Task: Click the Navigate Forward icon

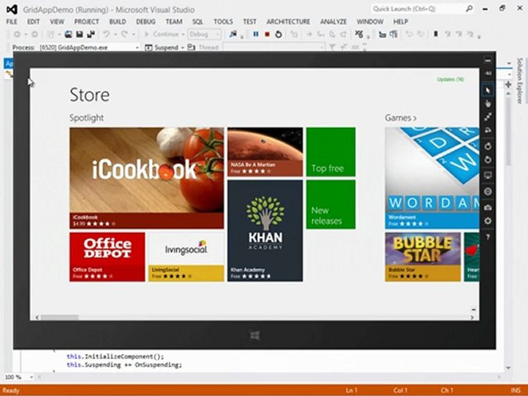Action: coord(34,34)
